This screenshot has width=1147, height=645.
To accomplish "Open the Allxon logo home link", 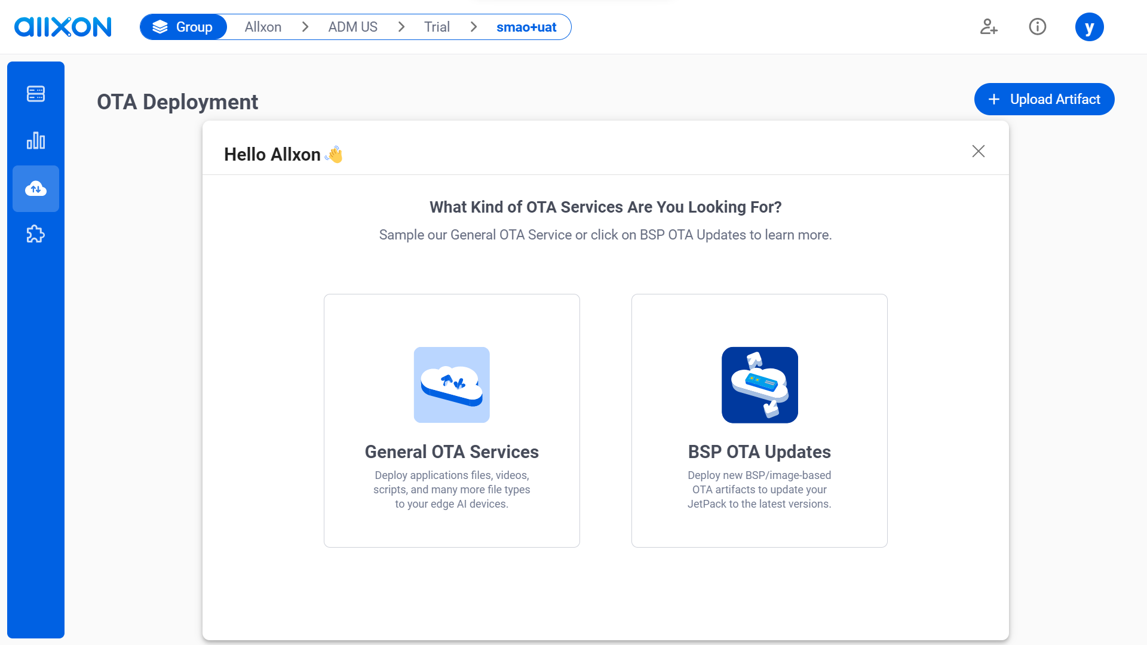I will click(x=63, y=27).
